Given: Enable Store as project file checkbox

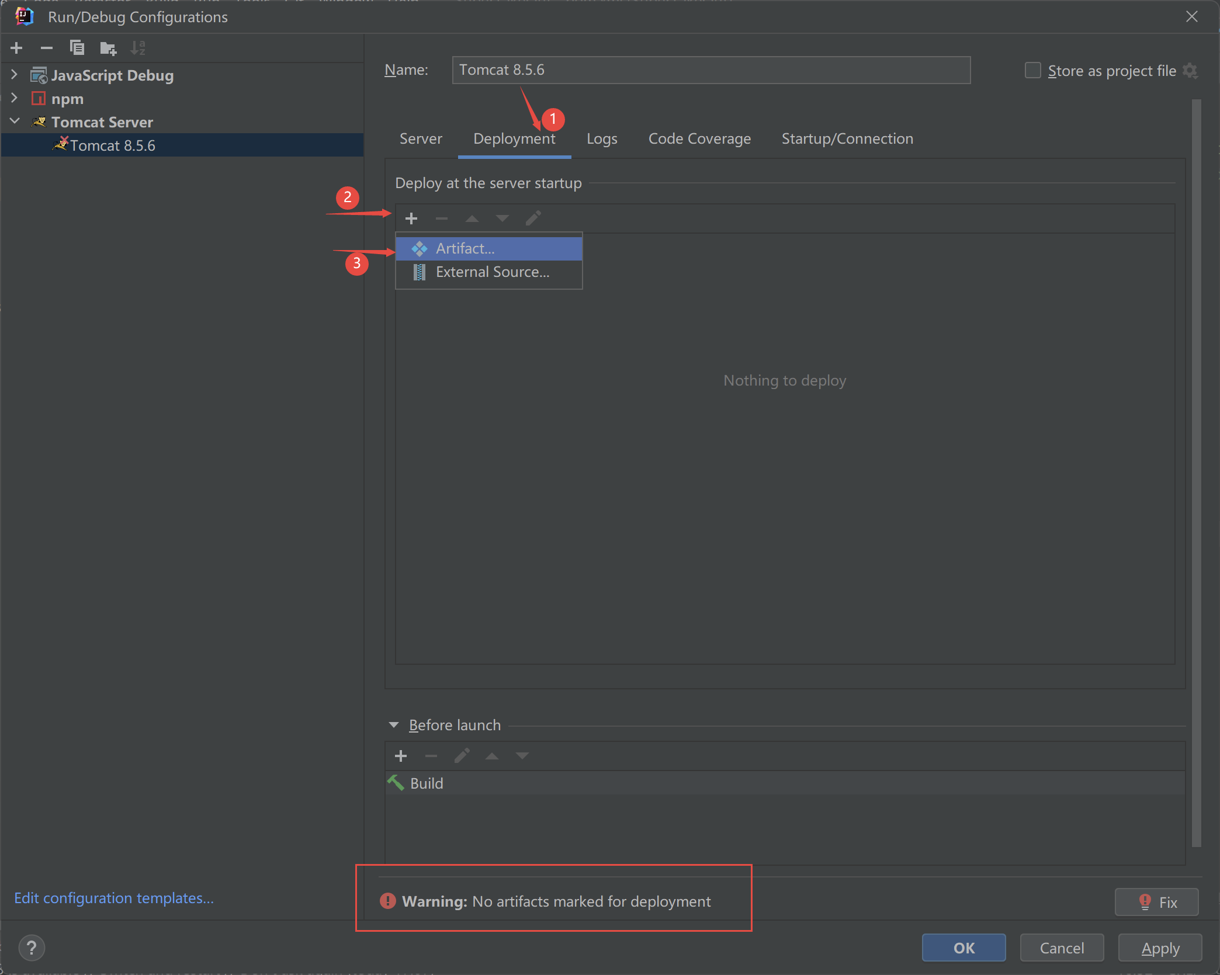Looking at the screenshot, I should [x=1033, y=71].
